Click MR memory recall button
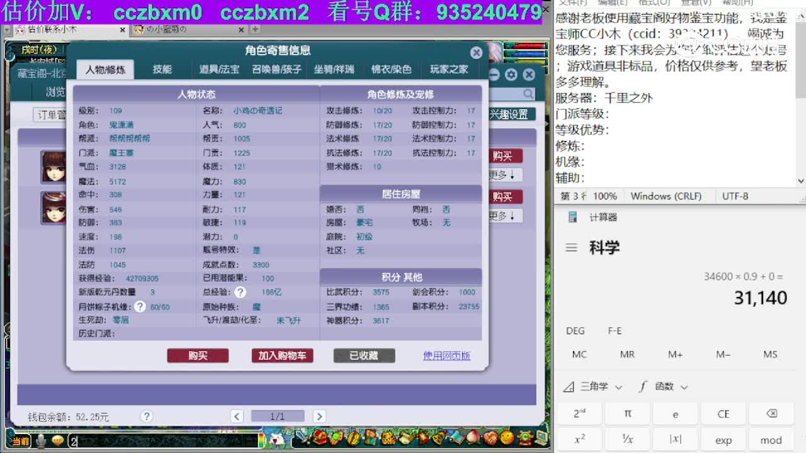Image resolution: width=806 pixels, height=453 pixels. [x=628, y=354]
